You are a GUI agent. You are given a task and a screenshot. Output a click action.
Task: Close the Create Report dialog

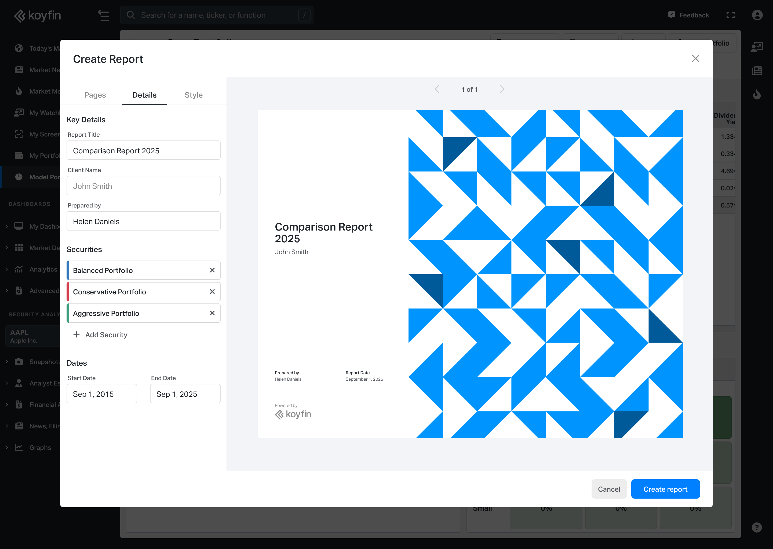[x=695, y=58]
